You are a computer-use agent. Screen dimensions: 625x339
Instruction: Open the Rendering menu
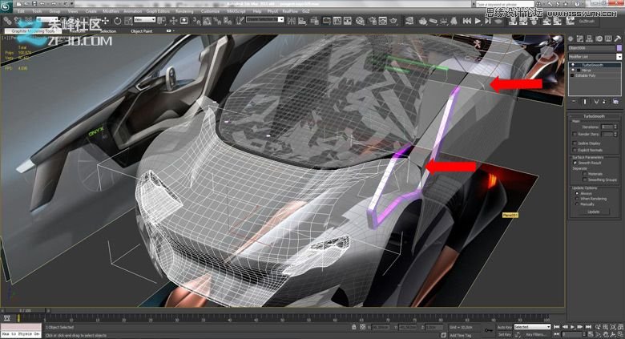click(184, 11)
